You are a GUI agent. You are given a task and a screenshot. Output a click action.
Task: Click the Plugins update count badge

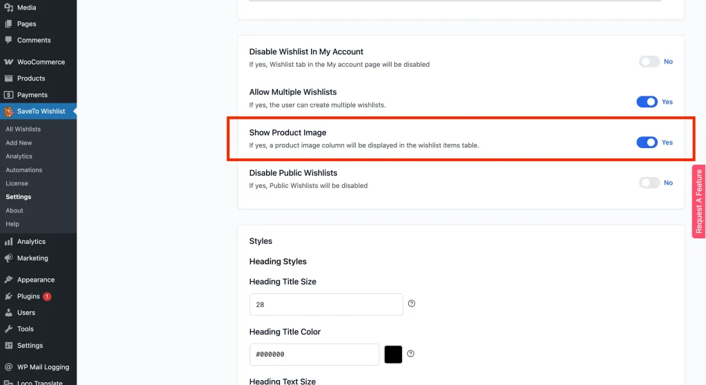(x=47, y=296)
